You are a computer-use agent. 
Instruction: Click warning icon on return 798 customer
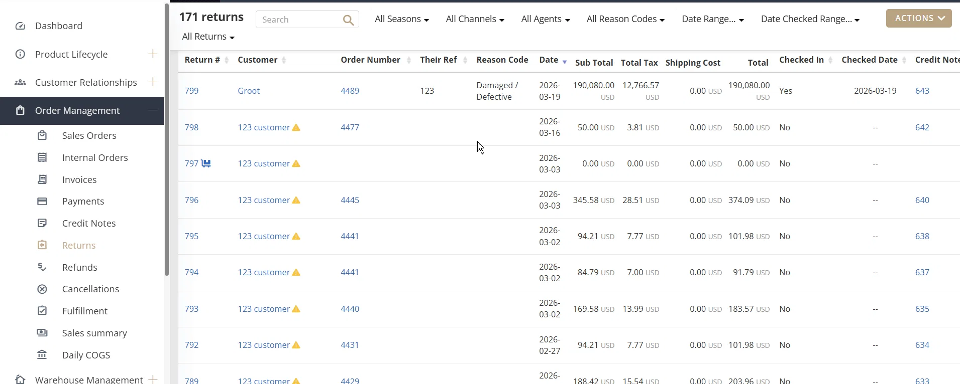pos(296,127)
